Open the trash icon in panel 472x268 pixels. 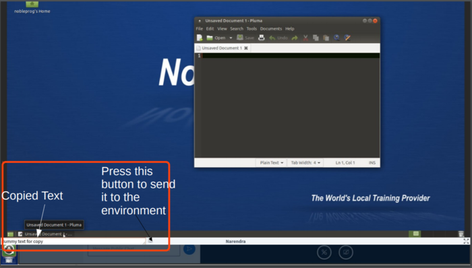coord(461,234)
